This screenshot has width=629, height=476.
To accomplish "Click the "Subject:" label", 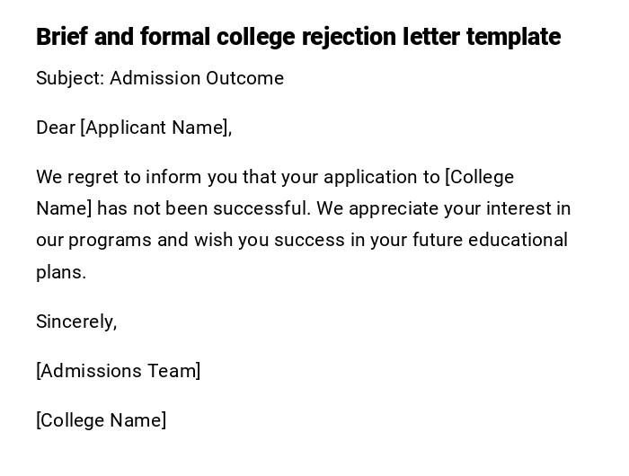I will pyautogui.click(x=70, y=78).
